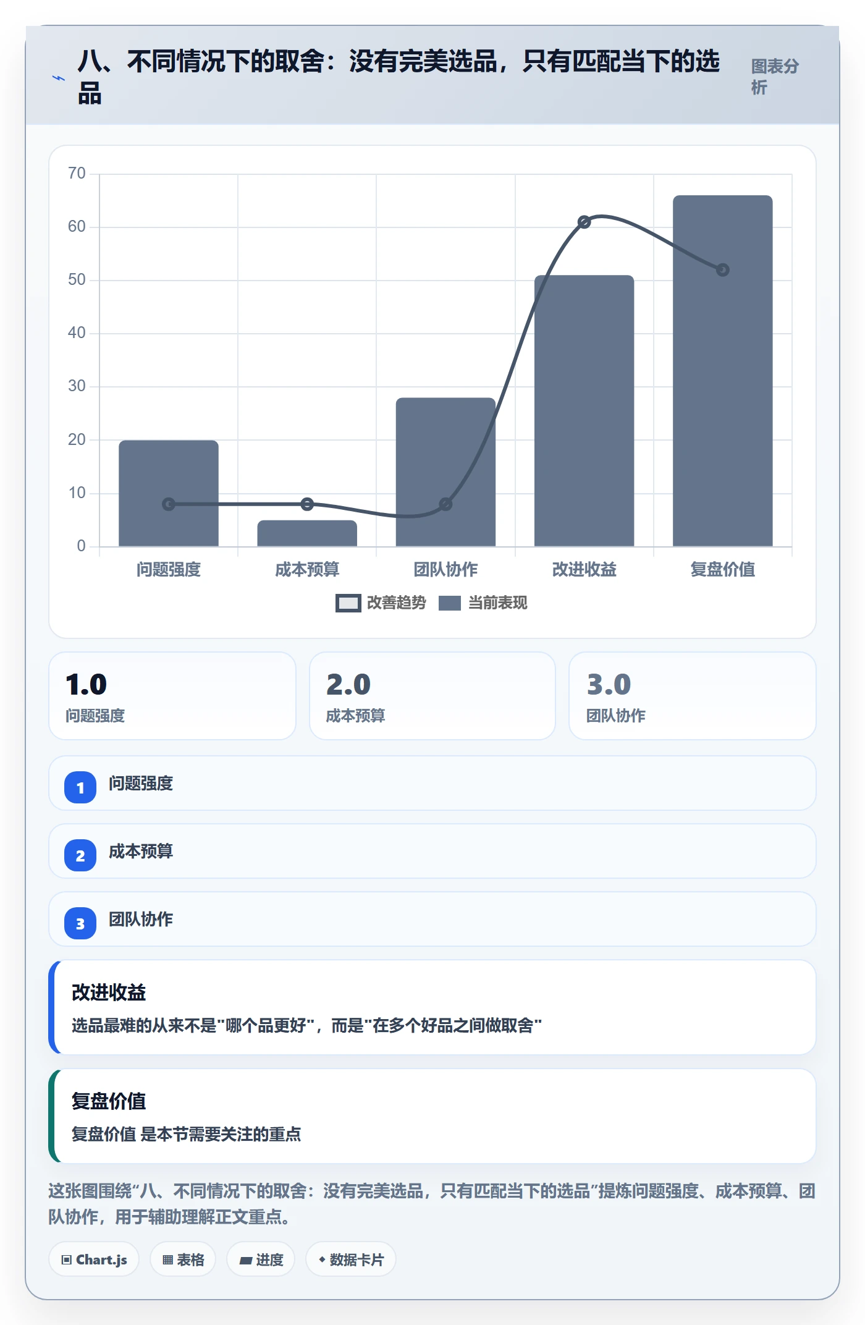This screenshot has width=865, height=1325.
Task: Click the 复盘价值 是本节需要关注的重点 text
Action: coord(187,1134)
